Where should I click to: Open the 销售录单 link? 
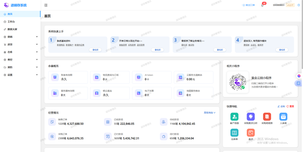[123, 45]
